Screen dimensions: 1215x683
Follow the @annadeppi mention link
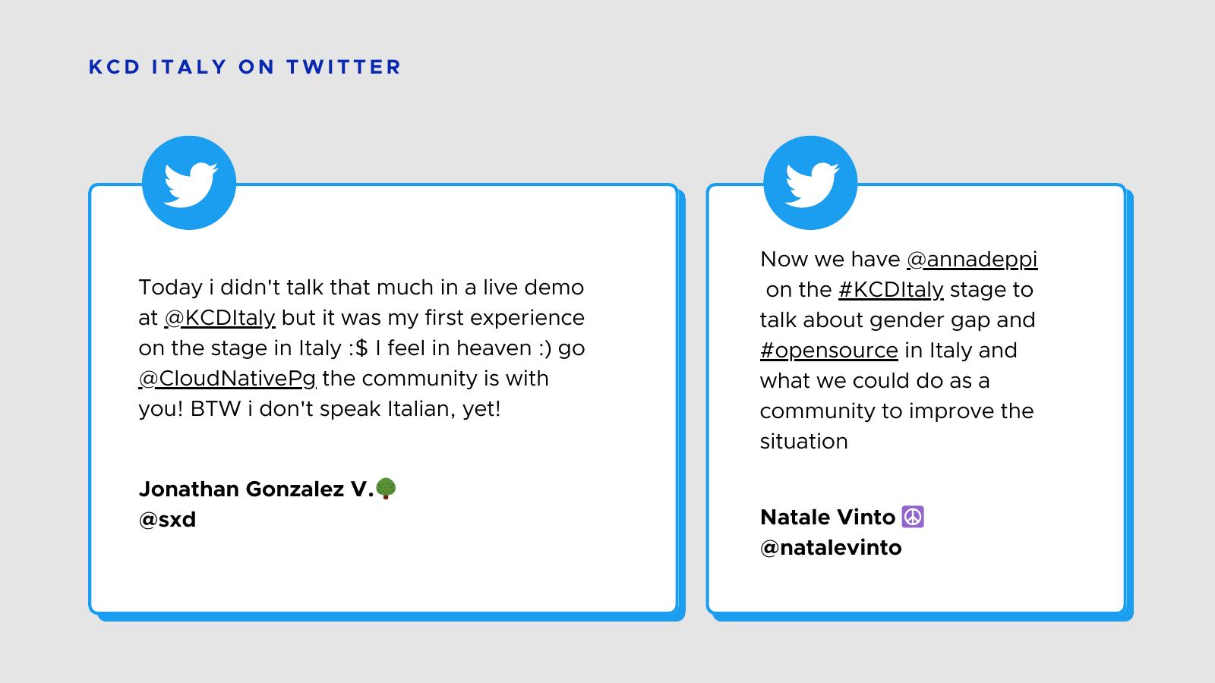pos(972,260)
